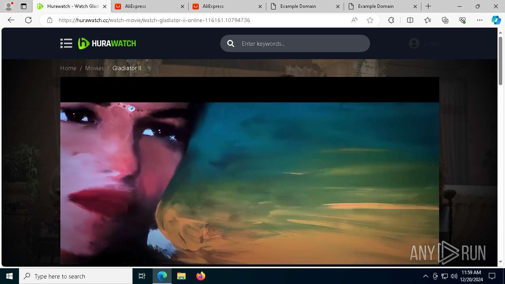Open the Favorites list icon

point(428,20)
